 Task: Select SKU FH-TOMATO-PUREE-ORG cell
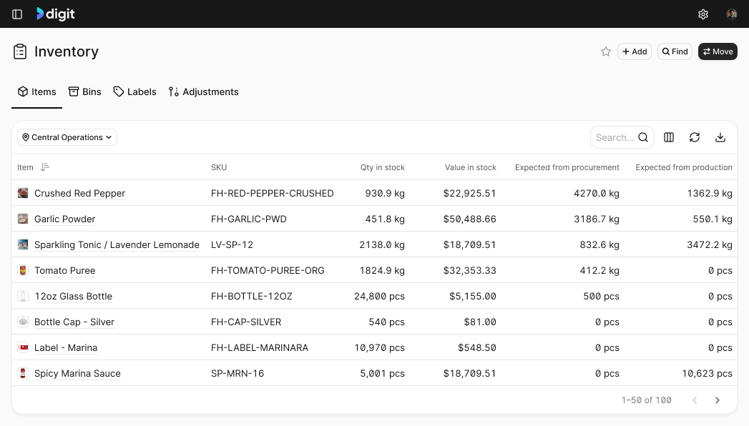tap(268, 270)
